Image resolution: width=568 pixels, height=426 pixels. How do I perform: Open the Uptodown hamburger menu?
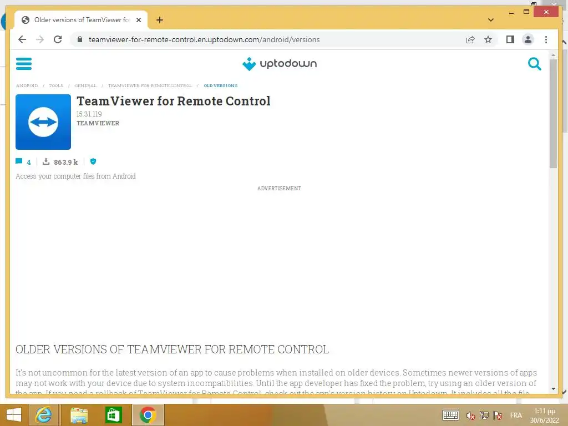coord(23,64)
